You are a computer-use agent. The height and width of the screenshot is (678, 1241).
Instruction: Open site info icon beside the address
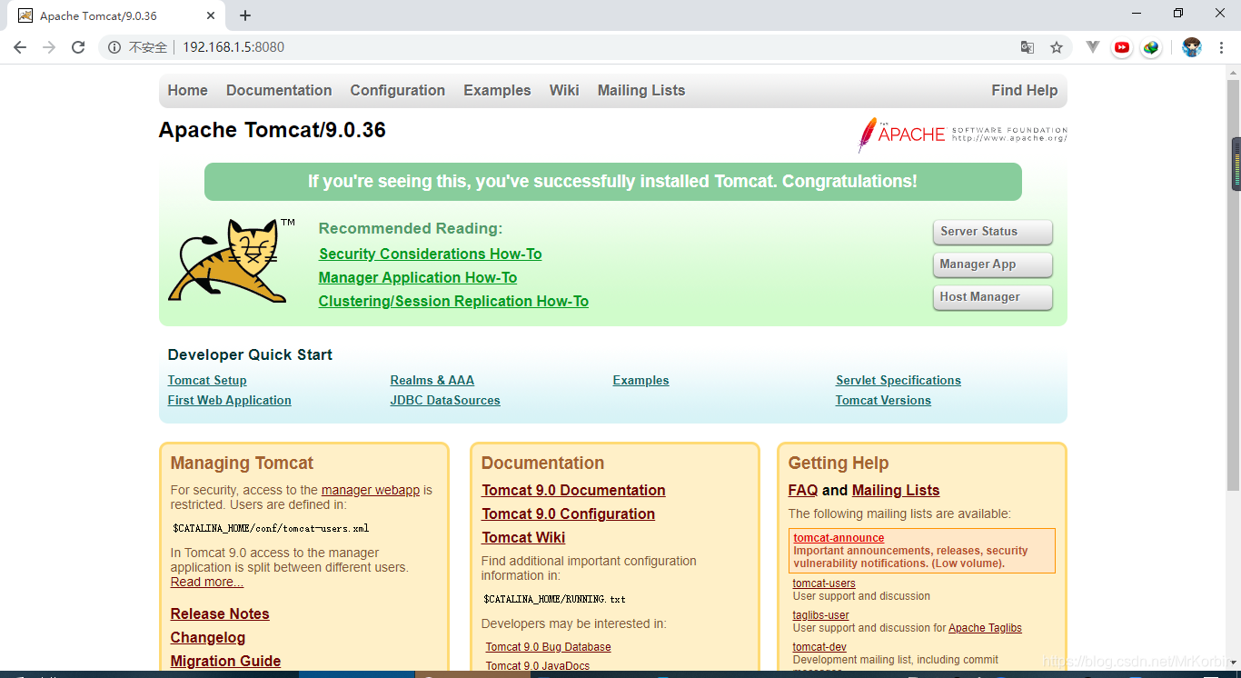click(x=114, y=47)
